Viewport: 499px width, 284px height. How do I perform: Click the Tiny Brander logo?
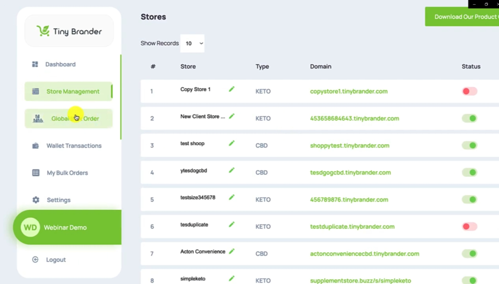pyautogui.click(x=69, y=31)
